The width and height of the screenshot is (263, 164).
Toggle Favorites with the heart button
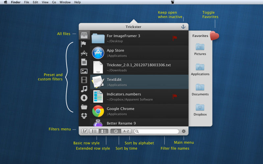click(x=214, y=35)
